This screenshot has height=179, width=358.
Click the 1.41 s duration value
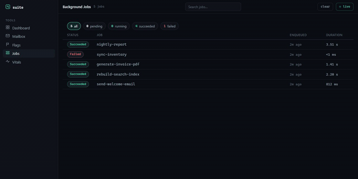coord(332,64)
